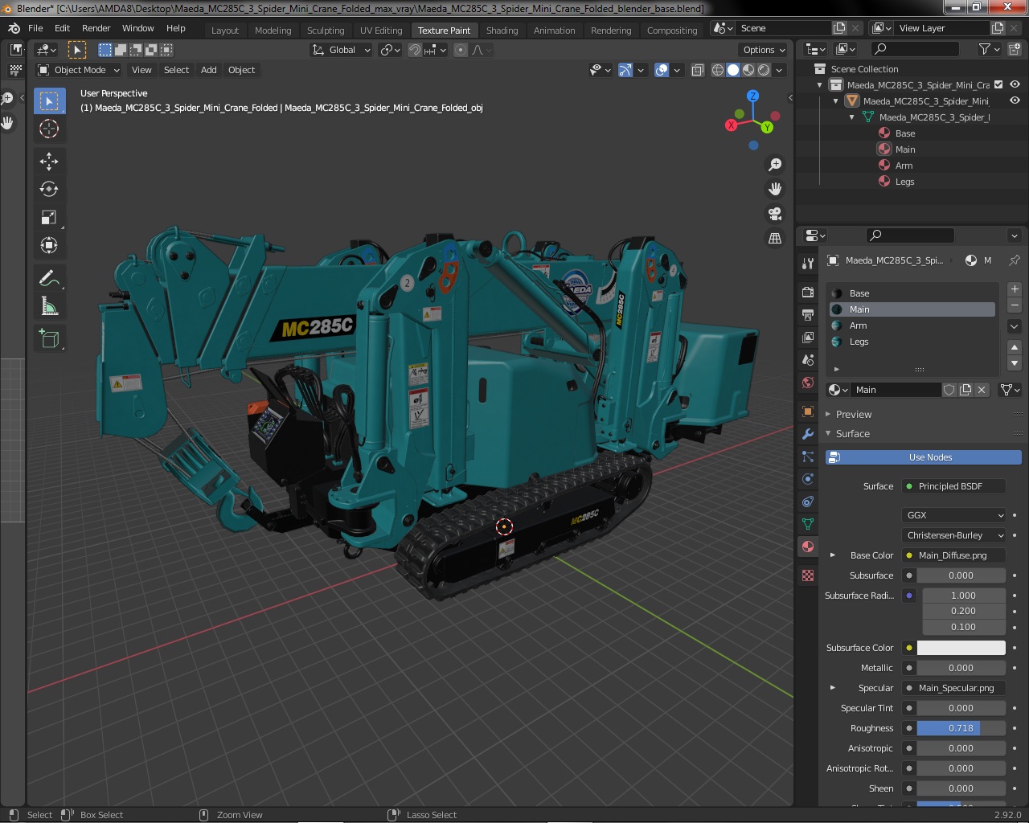Toggle X-ray view in viewport header
This screenshot has width=1029, height=823.
[x=697, y=70]
